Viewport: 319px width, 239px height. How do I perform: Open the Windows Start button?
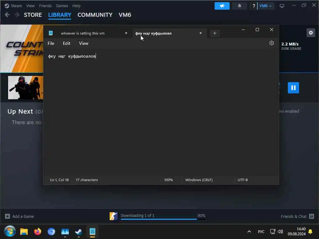coord(10,231)
